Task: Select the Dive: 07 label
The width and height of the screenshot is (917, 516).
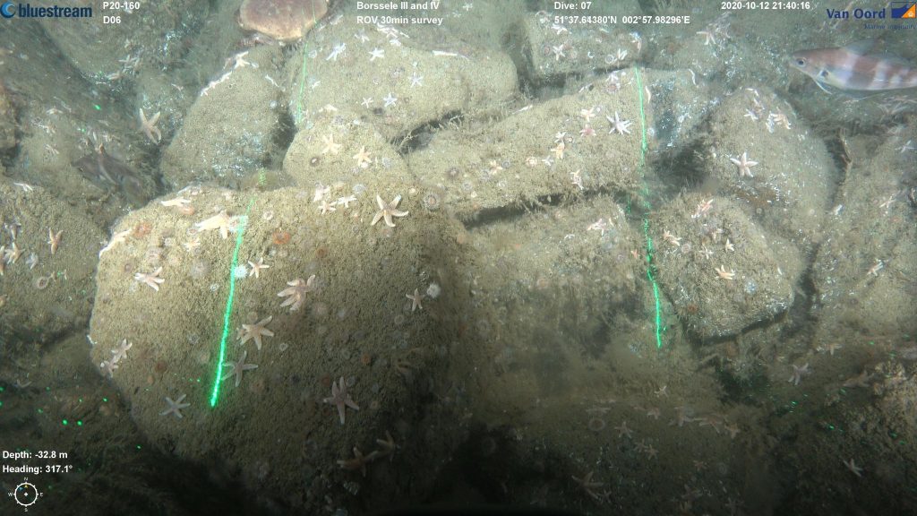Action: 572,6
